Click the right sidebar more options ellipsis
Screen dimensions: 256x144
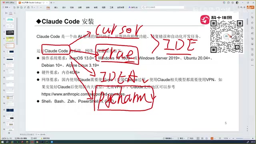(252, 65)
